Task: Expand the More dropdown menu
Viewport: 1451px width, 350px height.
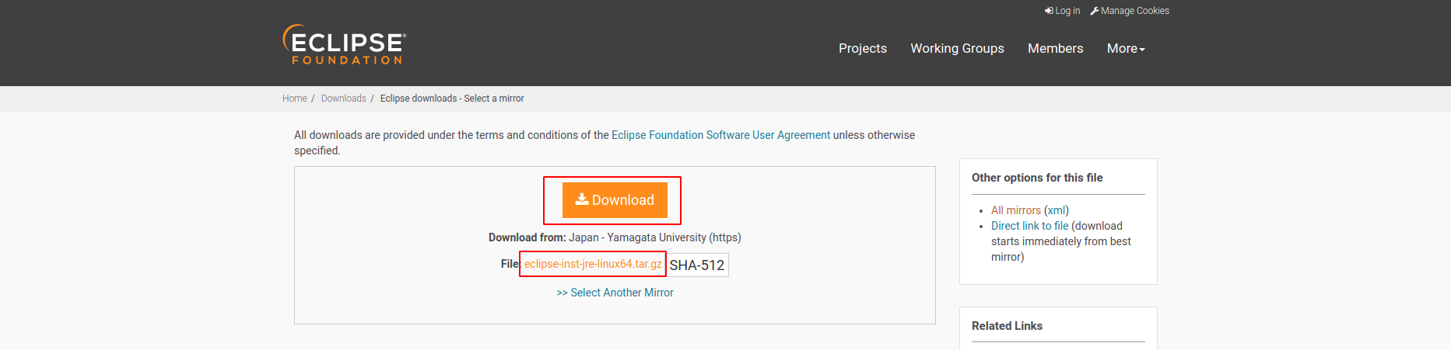Action: tap(1126, 48)
